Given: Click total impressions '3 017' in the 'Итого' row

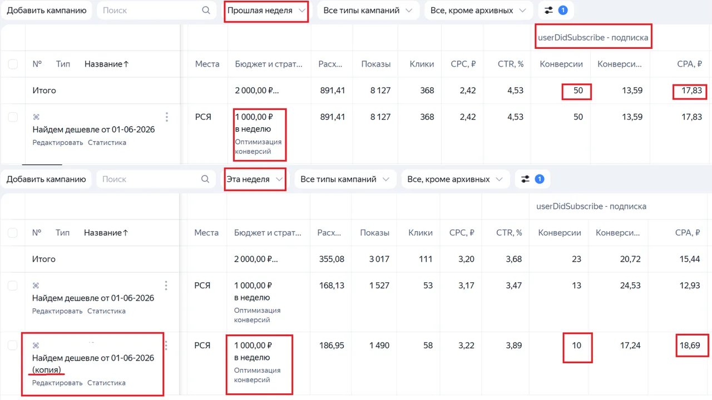Looking at the screenshot, I should click(x=379, y=259).
